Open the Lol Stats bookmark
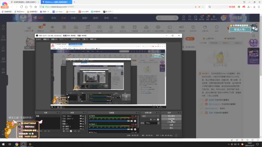 coord(58,12)
